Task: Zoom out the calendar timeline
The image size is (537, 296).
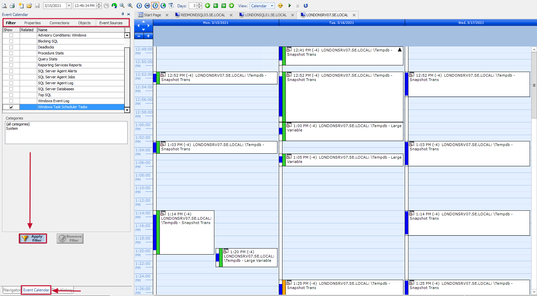Action: tap(122, 6)
